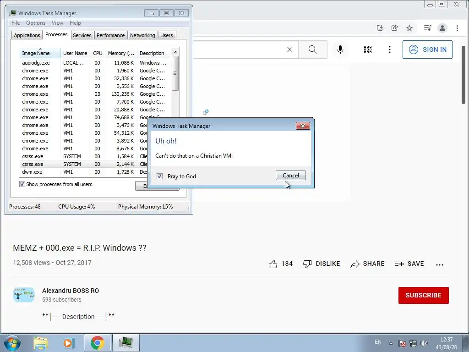
Task: Open the Chrome profile avatar icon
Action: point(442,28)
